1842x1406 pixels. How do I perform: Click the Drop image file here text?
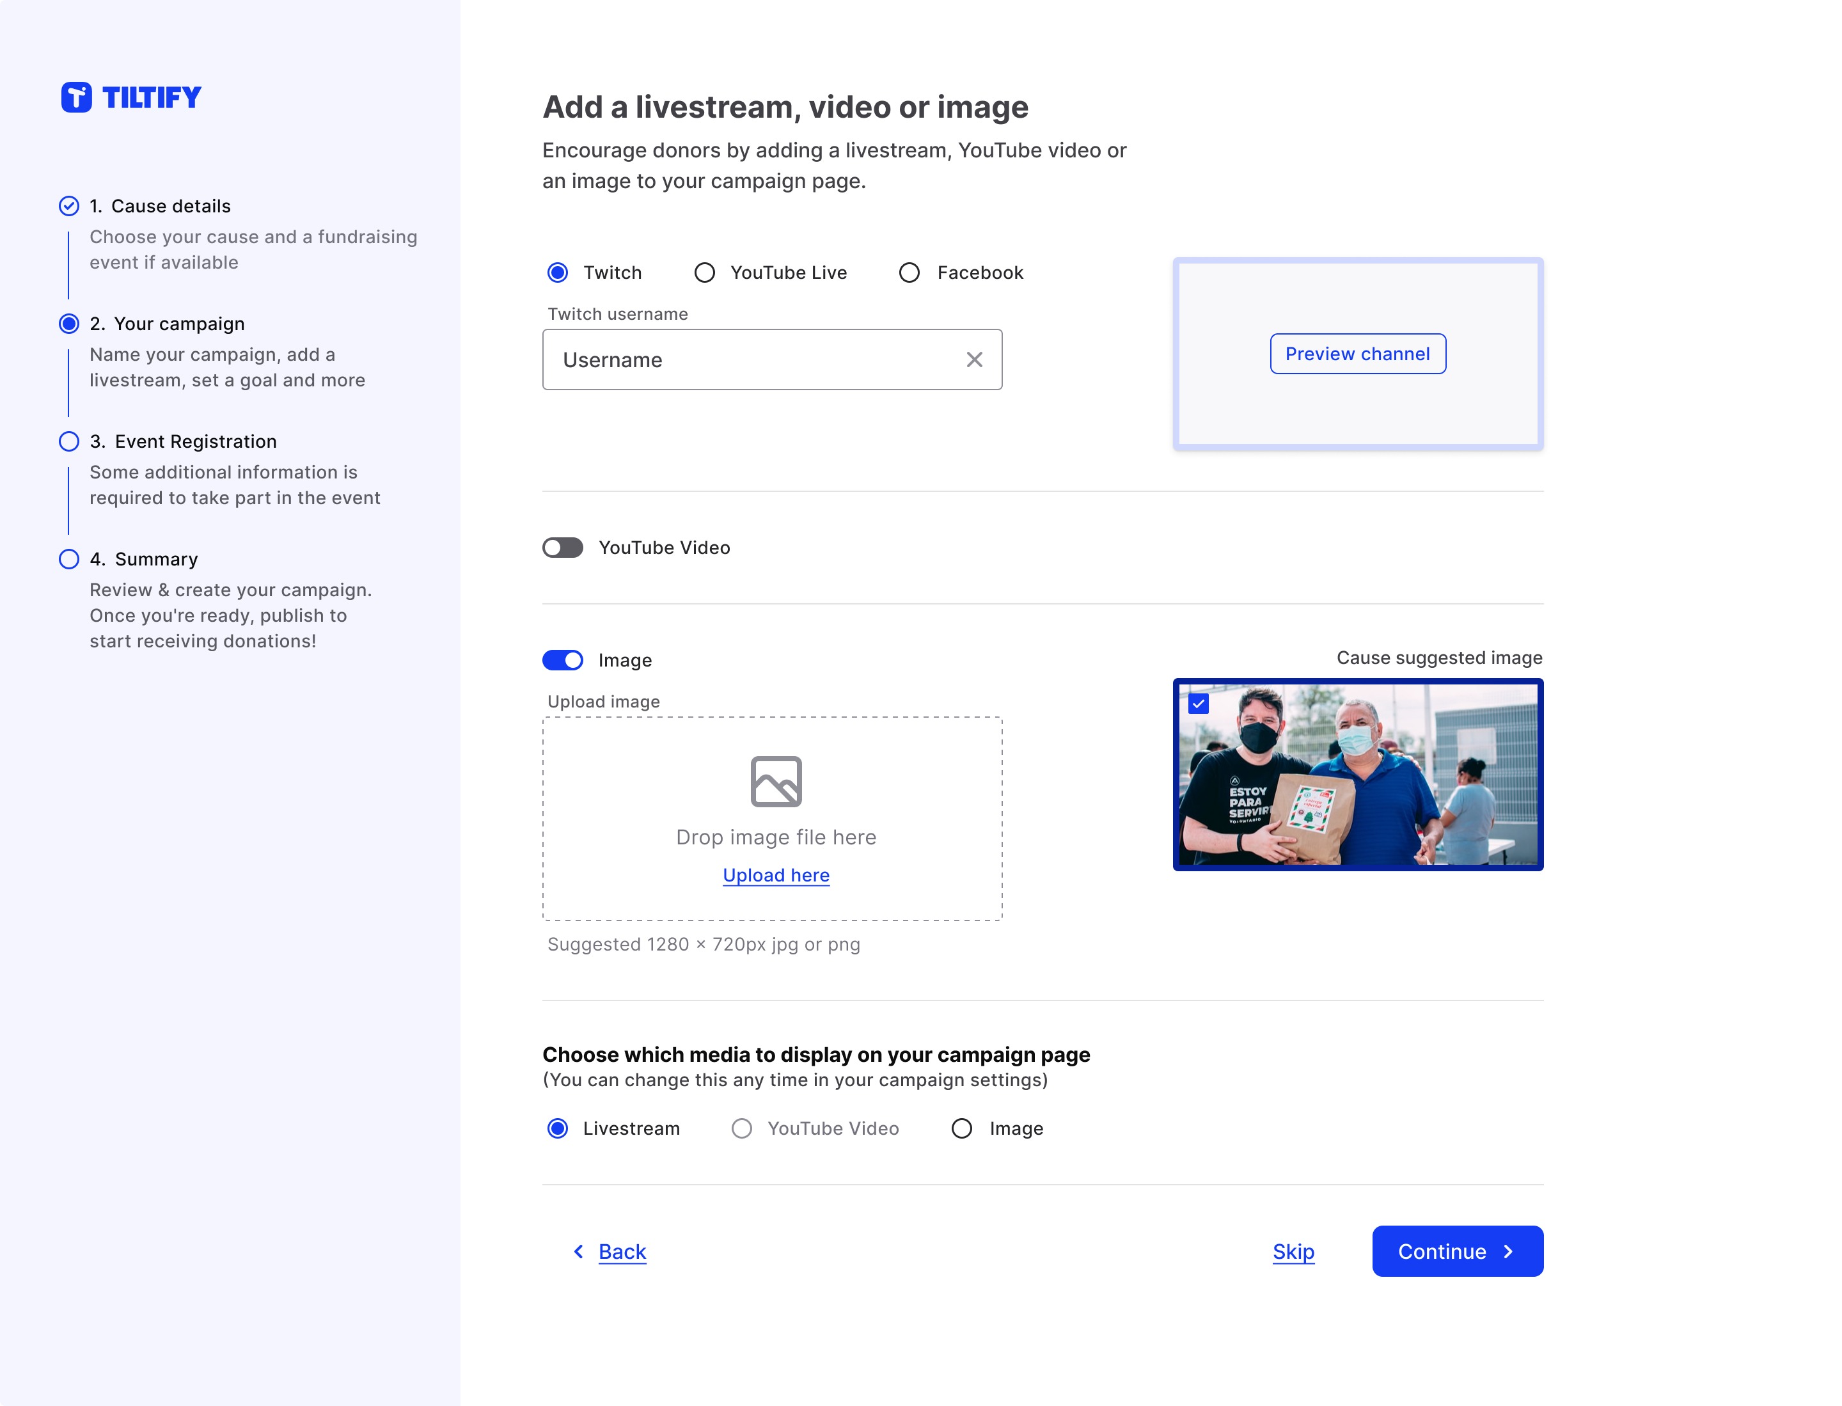coord(776,837)
